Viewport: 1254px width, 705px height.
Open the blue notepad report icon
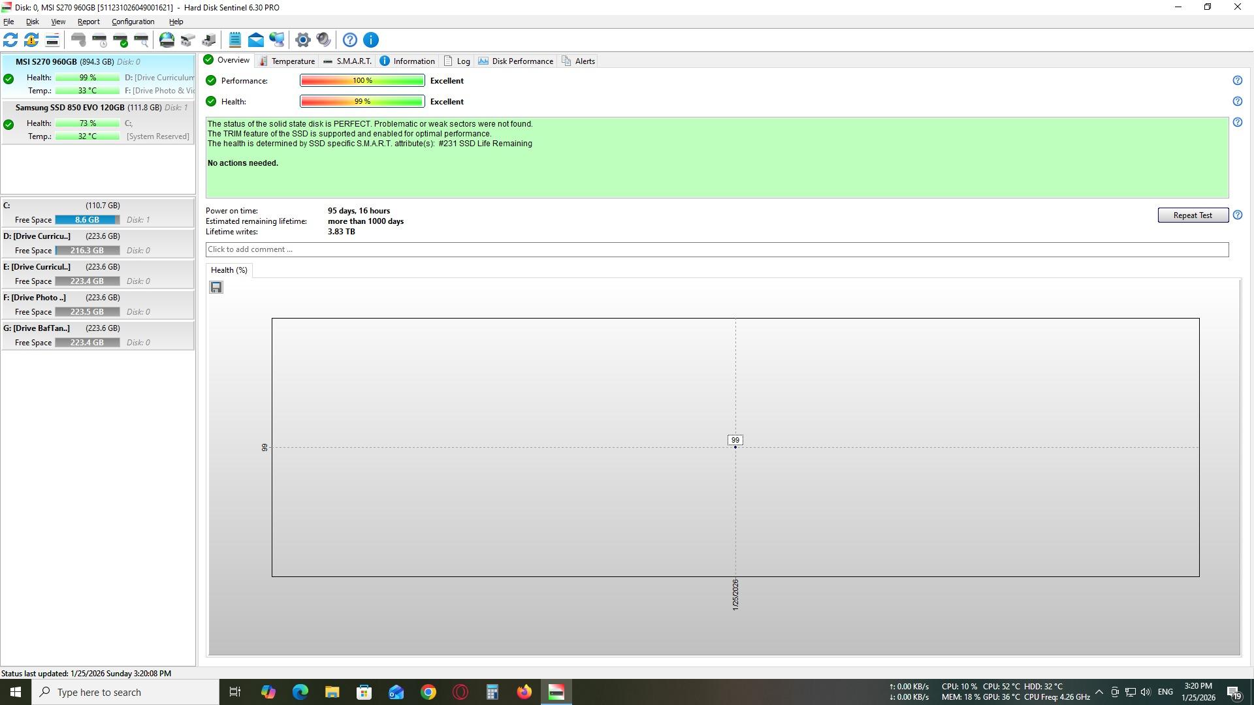(x=235, y=40)
